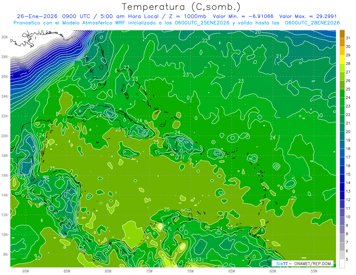
Task: Click the legend value '26'
Action: pyautogui.click(x=348, y=80)
